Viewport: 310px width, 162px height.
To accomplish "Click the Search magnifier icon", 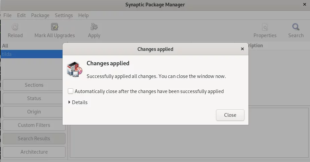I will pyautogui.click(x=296, y=27).
